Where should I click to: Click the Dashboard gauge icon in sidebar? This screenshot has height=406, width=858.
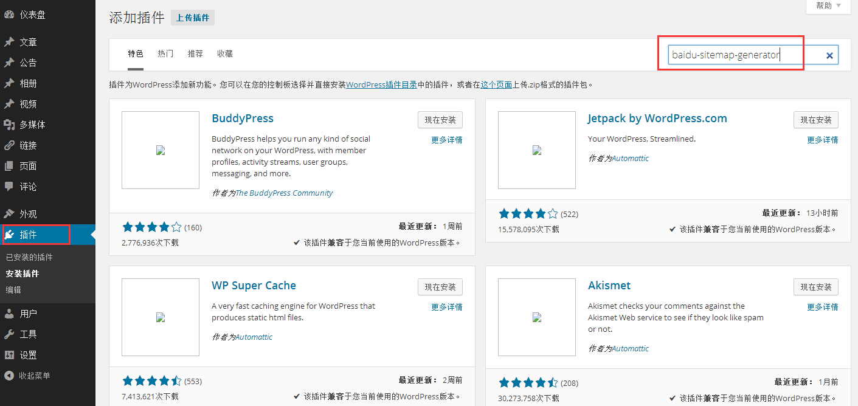(x=9, y=15)
